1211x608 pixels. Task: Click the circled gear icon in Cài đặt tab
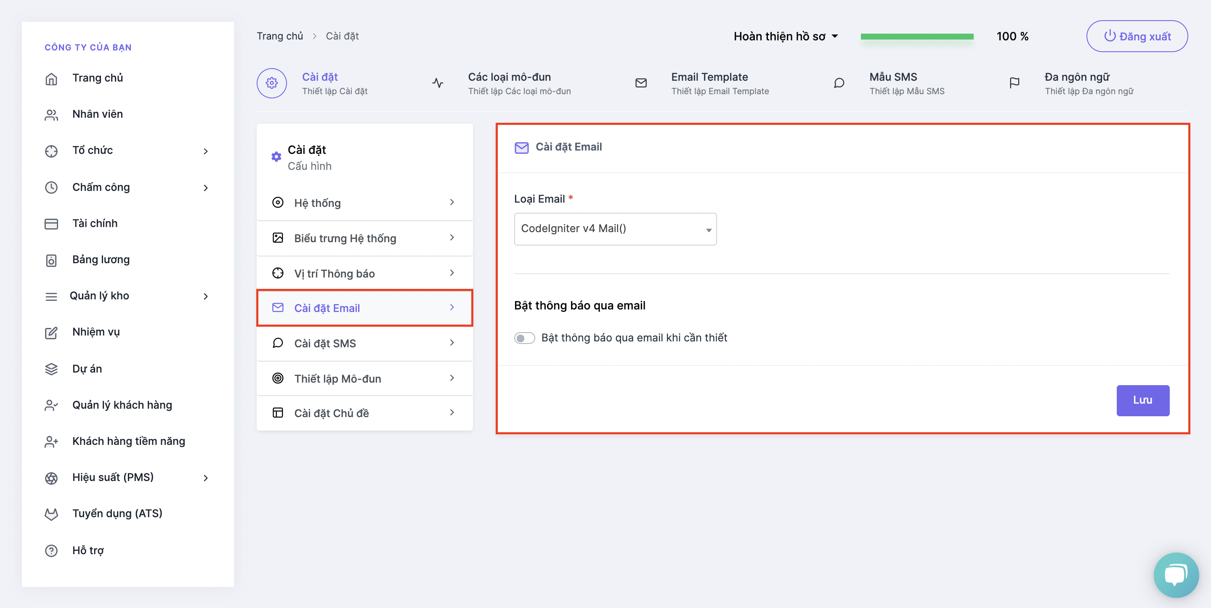tap(272, 83)
